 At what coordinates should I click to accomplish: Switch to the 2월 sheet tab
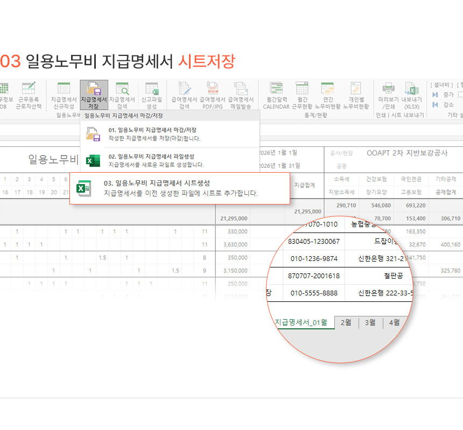click(x=347, y=322)
